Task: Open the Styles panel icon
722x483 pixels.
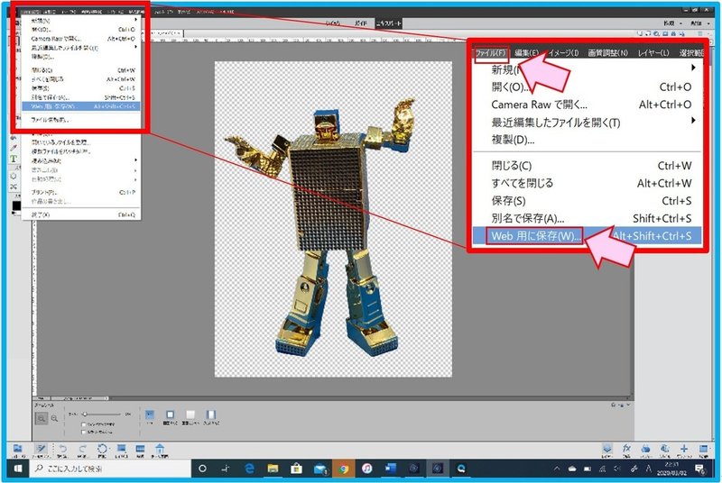Action: pos(664,451)
